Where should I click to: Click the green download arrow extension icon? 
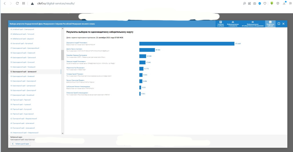[272, 3]
